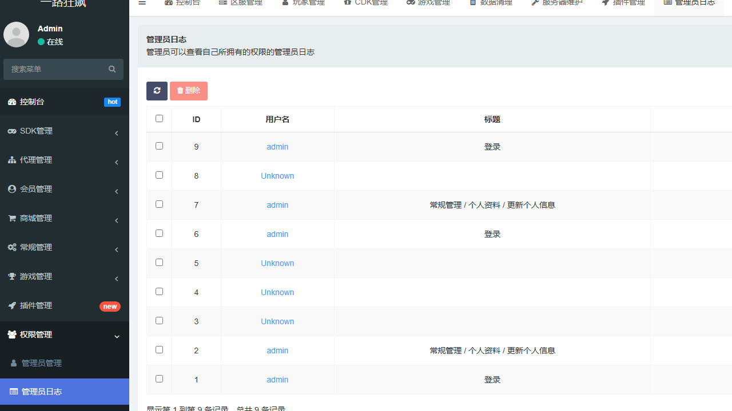Sort by the 标题 column header
This screenshot has height=411, width=732.
(x=492, y=119)
